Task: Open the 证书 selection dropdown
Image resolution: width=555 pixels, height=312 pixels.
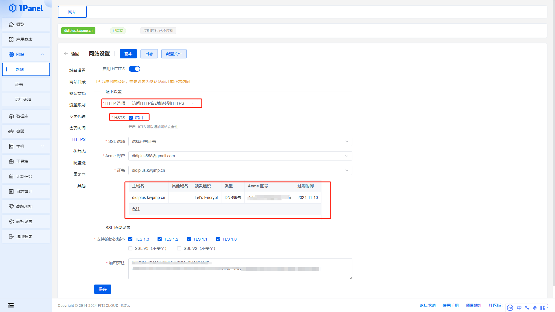Action: pyautogui.click(x=240, y=170)
